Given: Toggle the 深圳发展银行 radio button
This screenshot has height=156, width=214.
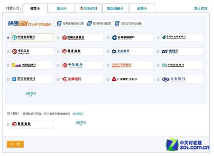Looking at the screenshot, I should pos(8,80).
